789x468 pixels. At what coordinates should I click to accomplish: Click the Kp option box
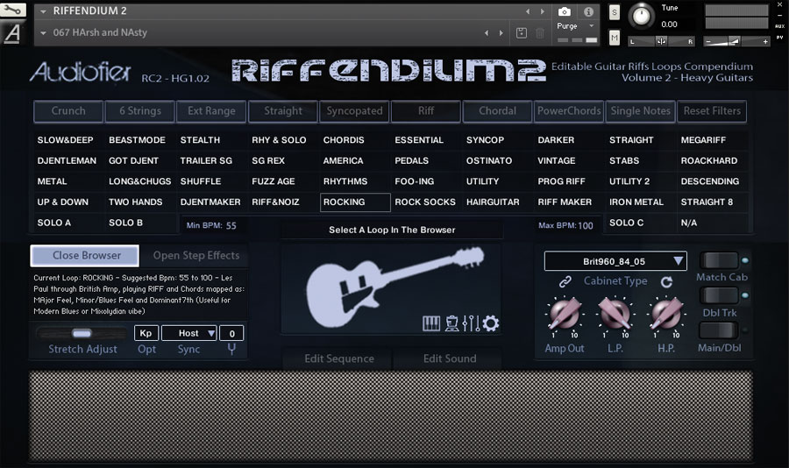coord(146,333)
